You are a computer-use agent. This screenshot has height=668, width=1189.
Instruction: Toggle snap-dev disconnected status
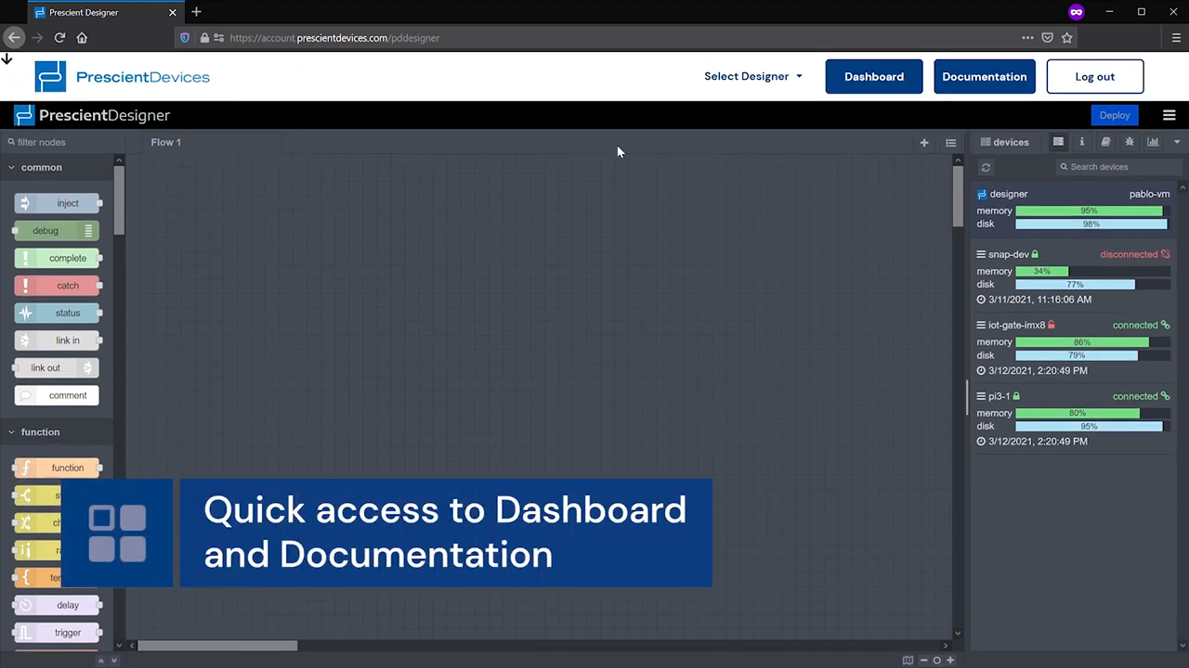(x=1165, y=254)
